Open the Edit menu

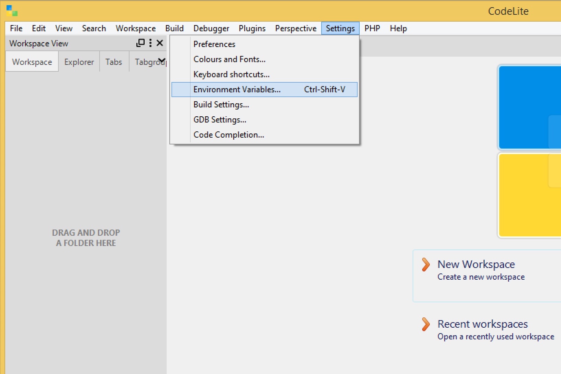pyautogui.click(x=39, y=28)
